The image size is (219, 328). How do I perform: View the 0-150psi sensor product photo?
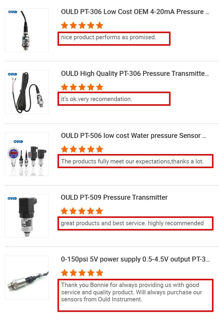click(27, 278)
